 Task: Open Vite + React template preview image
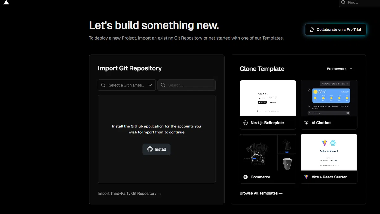pos(329,152)
